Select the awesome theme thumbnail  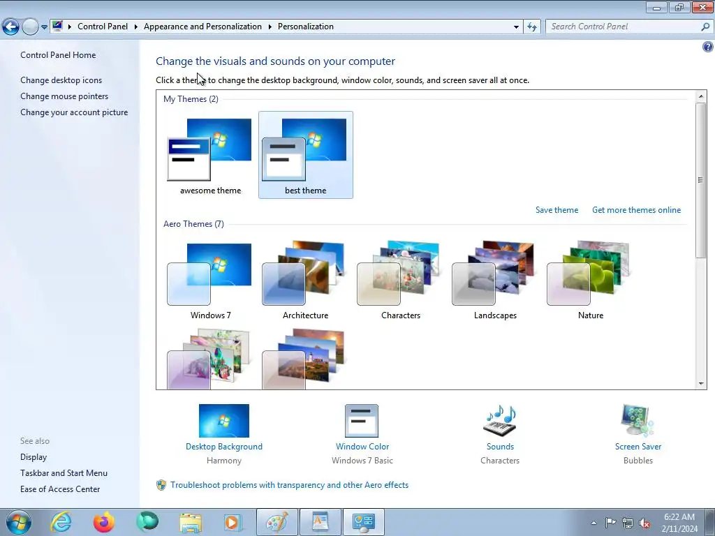click(x=210, y=155)
